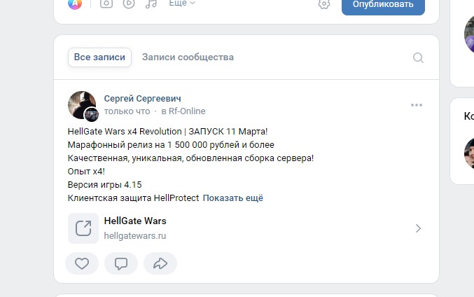Open the hellgatewars.ru link
Viewport: 474px width, 297px height.
tap(135, 236)
